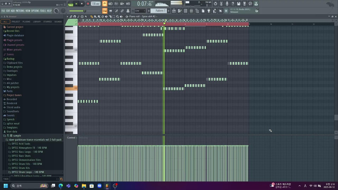Image resolution: width=338 pixels, height=190 pixels.
Task: Click the red record button
Action: click(88, 4)
